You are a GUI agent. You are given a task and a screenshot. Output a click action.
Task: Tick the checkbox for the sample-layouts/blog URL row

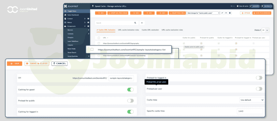click(99, 55)
